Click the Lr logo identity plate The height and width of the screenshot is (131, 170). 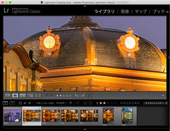(x=6, y=10)
